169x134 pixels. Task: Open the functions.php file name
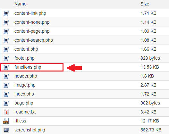28,67
